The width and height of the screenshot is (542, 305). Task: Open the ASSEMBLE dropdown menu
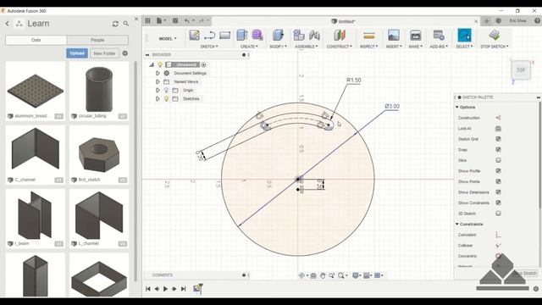[x=307, y=47]
